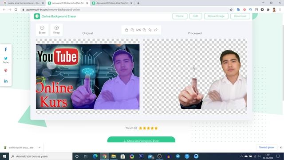Open Microsoft Edge from the taskbar
Image resolution: width=284 pixels, height=160 pixels.
click(95, 156)
